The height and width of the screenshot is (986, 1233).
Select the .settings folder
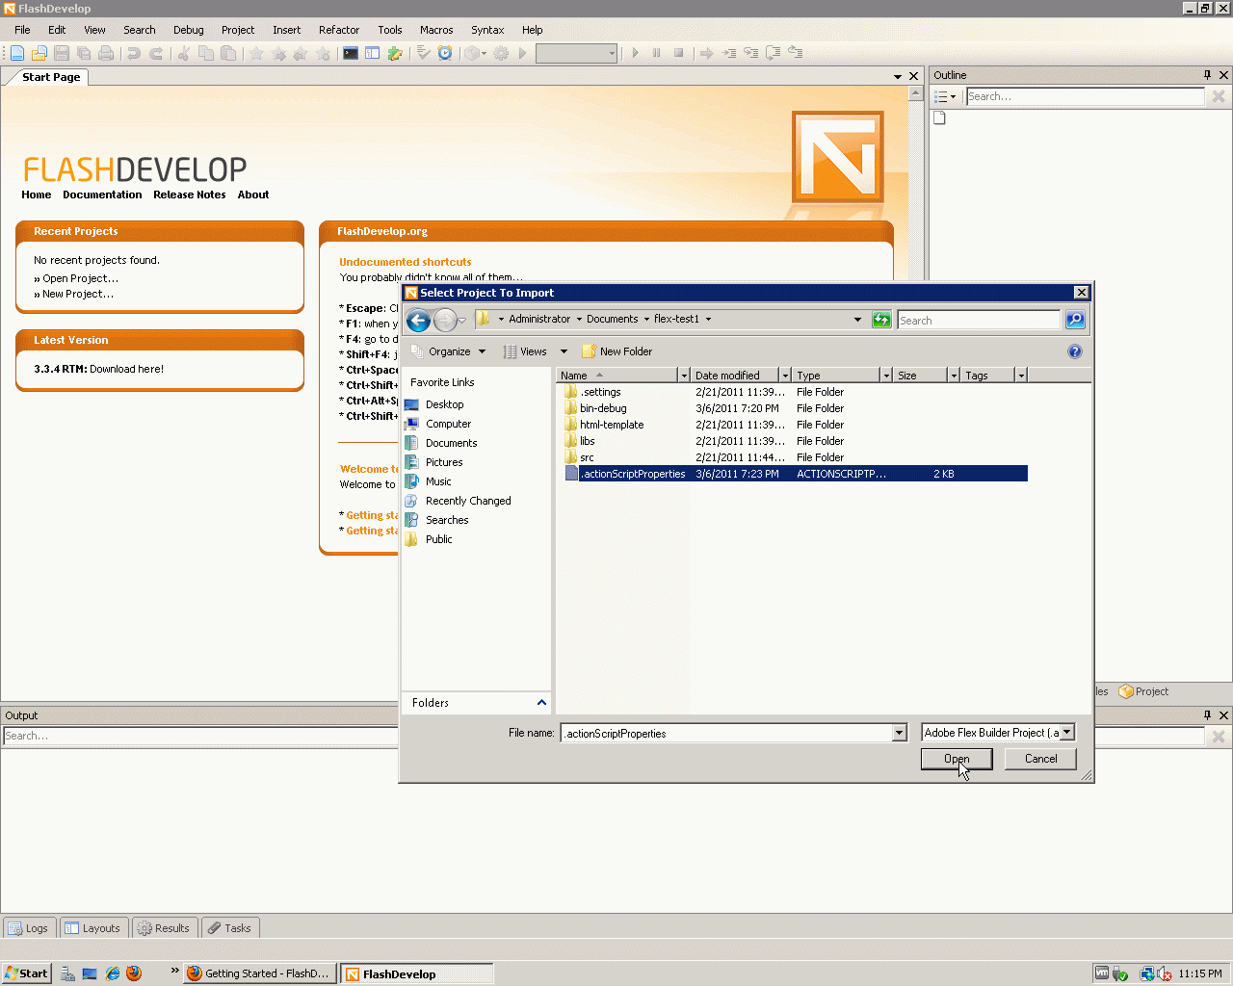coord(600,392)
